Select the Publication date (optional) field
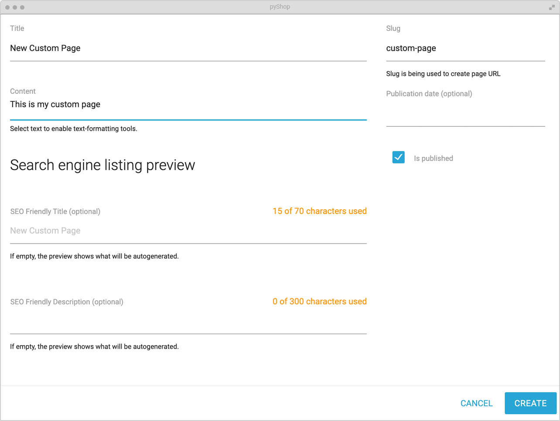The height and width of the screenshot is (421, 560). [465, 113]
